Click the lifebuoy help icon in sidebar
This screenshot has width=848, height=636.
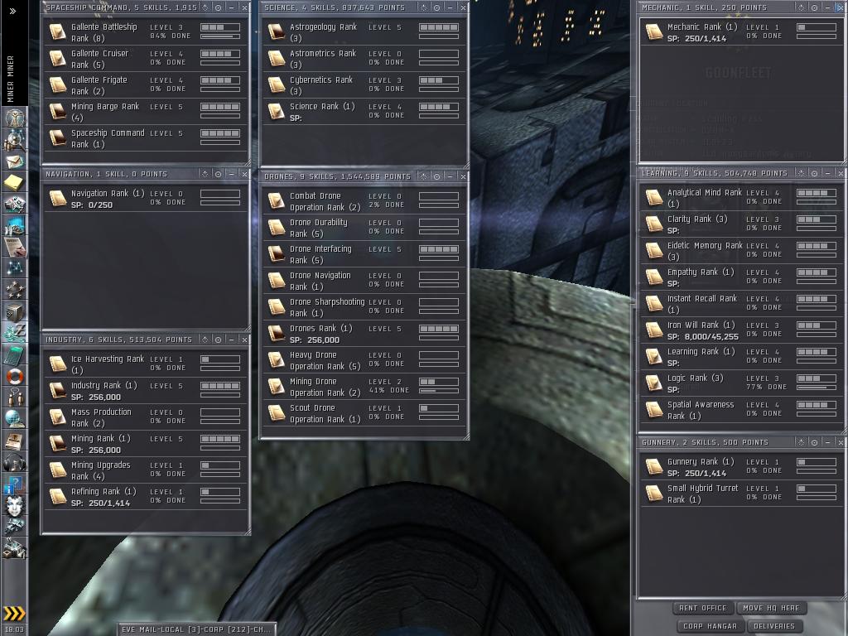click(15, 376)
